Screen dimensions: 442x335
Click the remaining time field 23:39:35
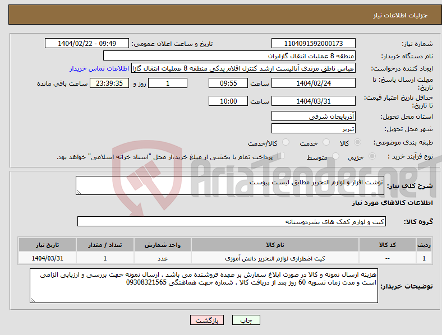(x=109, y=83)
